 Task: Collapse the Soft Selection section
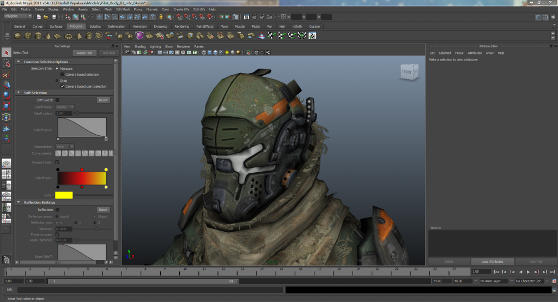pos(19,93)
